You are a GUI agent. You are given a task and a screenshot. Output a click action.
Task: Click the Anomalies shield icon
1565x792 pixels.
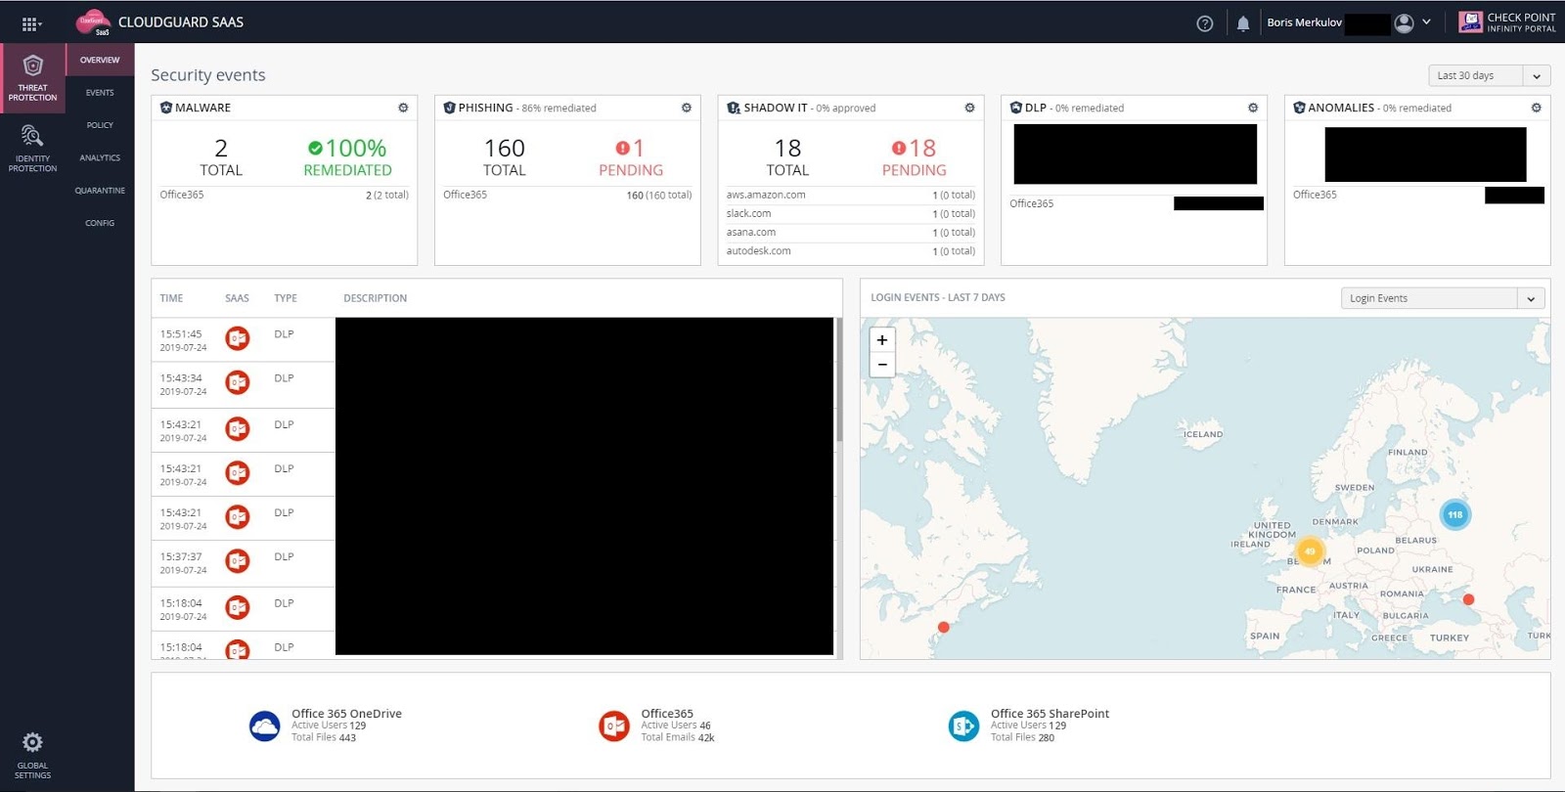pos(1299,108)
